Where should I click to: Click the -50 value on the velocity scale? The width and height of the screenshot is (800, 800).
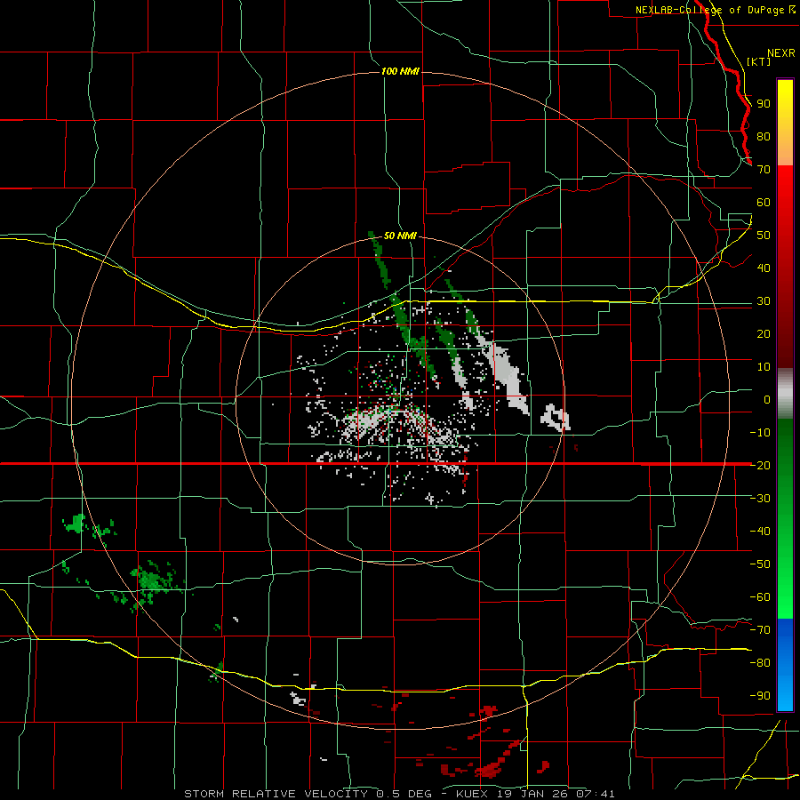tap(760, 564)
